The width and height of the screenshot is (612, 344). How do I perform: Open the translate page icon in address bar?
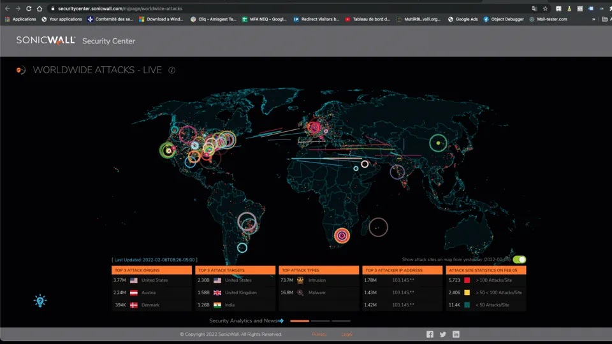(534, 8)
